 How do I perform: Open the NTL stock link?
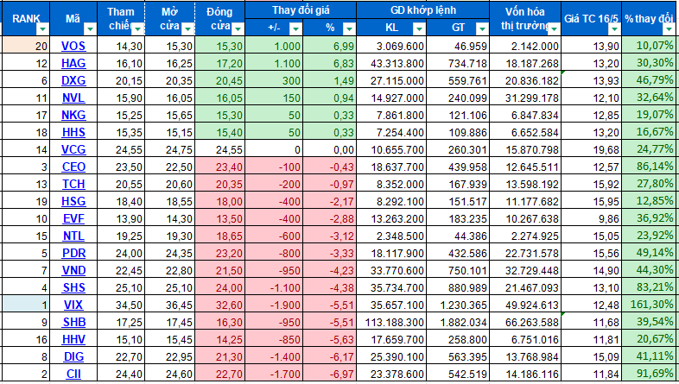pos(73,236)
